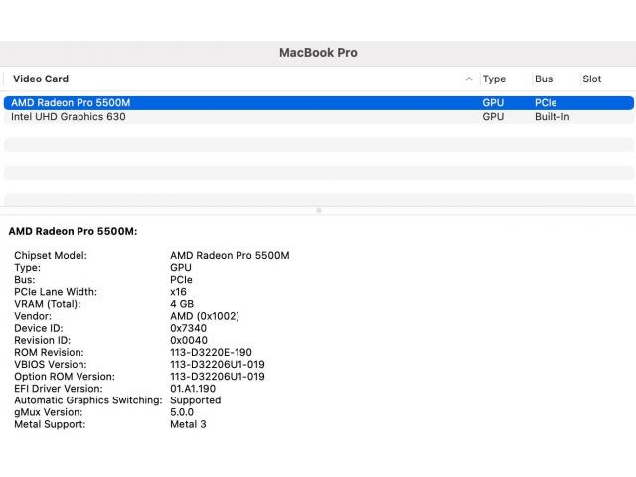Screen dimensions: 636x477
Task: Click the GPU type cell for Intel graphics
Action: (x=493, y=117)
